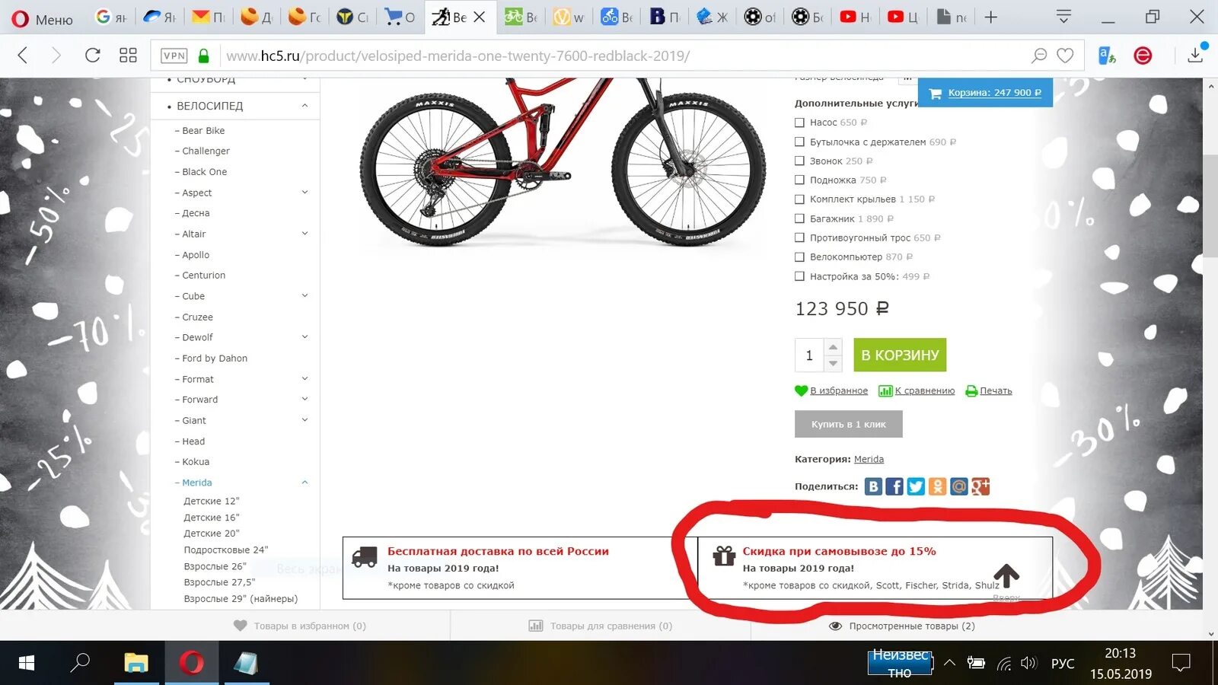Open the taskbar notification center
The image size is (1218, 685).
1181,663
